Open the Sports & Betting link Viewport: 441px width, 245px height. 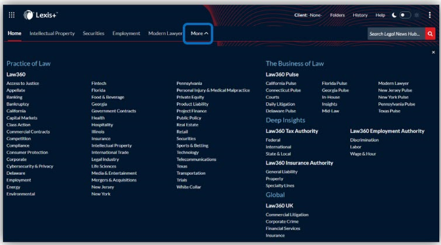(x=193, y=145)
